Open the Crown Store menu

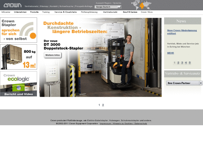147,12
